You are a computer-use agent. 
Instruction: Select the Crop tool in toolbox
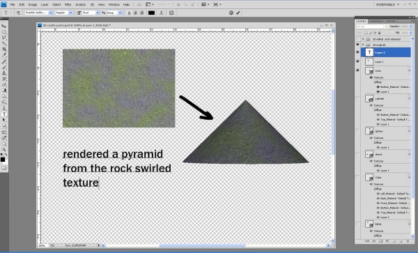(x=4, y=49)
